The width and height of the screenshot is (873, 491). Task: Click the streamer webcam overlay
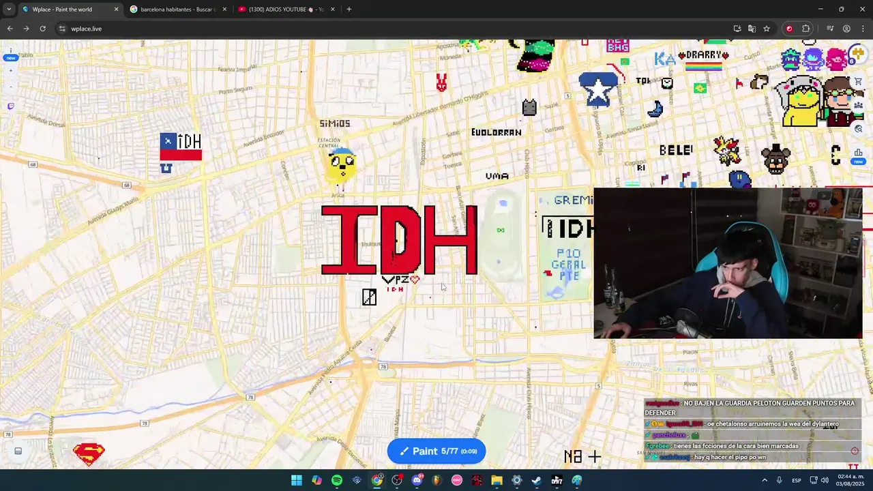coord(728,263)
